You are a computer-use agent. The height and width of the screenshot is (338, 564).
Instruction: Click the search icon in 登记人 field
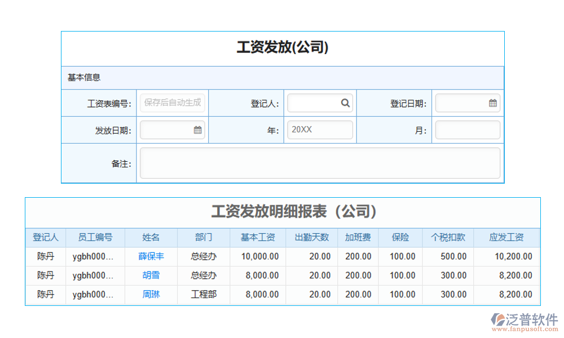pos(345,103)
